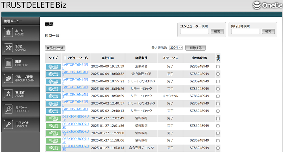Screen dimensions: 283x152
Task: Open the Home menu icon
Action: click(x=8, y=33)
